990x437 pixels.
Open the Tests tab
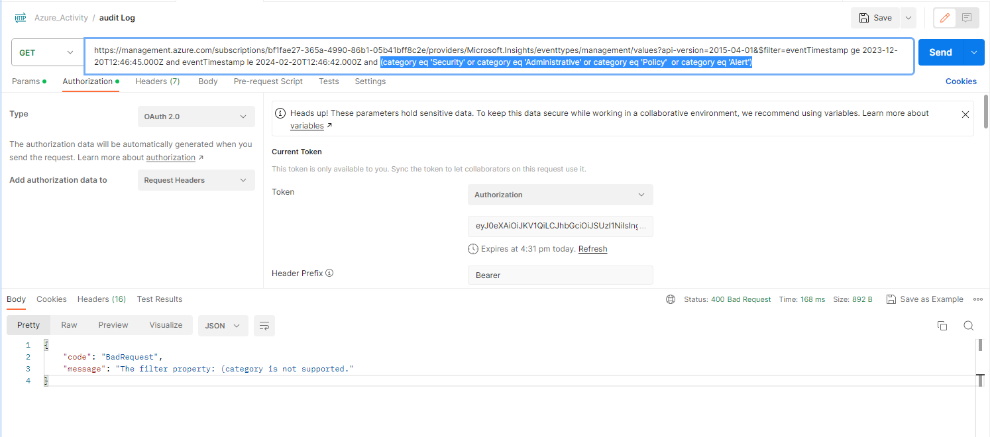pos(329,81)
